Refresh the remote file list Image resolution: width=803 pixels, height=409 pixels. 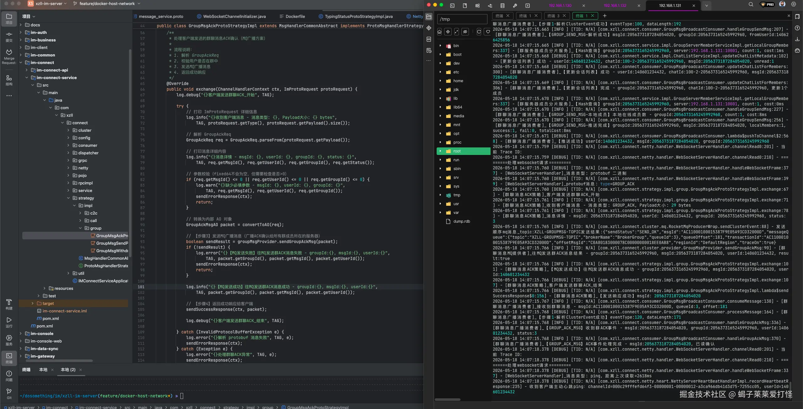tap(479, 32)
